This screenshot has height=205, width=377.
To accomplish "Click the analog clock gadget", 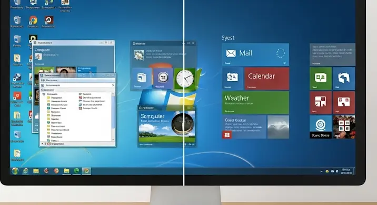I will pyautogui.click(x=185, y=79).
